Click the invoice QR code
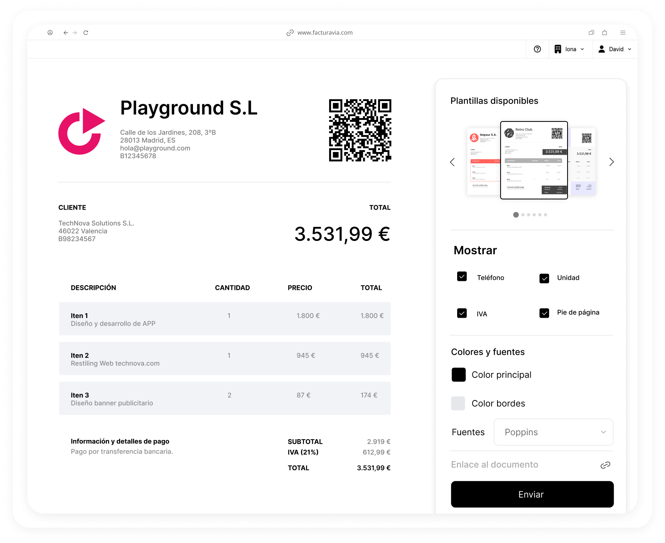This screenshot has height=543, width=665. coord(360,130)
